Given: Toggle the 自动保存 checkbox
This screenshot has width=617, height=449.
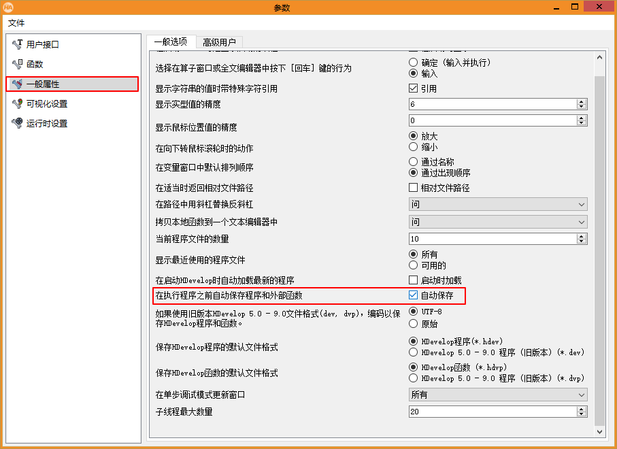Looking at the screenshot, I should [x=413, y=295].
